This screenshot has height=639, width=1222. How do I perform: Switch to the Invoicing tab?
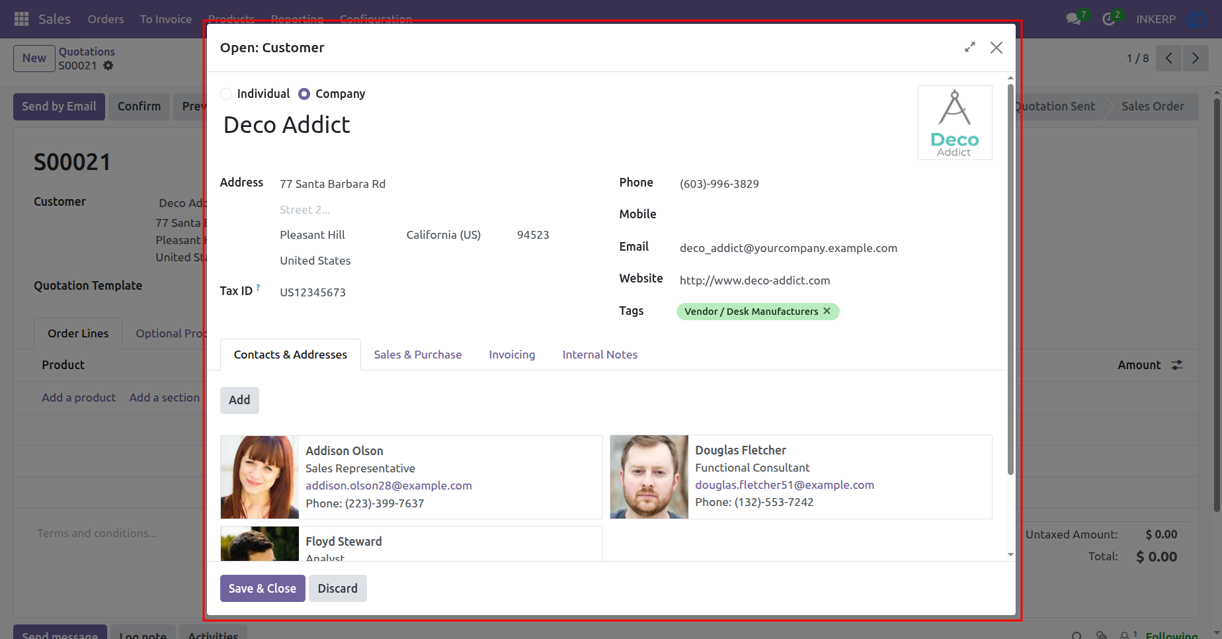click(x=512, y=355)
